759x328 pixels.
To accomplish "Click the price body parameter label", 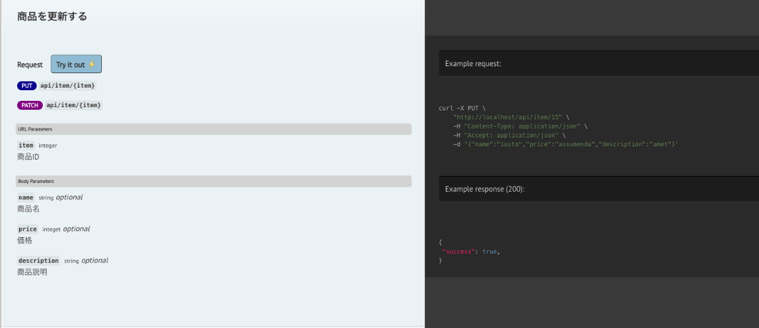I will (28, 229).
